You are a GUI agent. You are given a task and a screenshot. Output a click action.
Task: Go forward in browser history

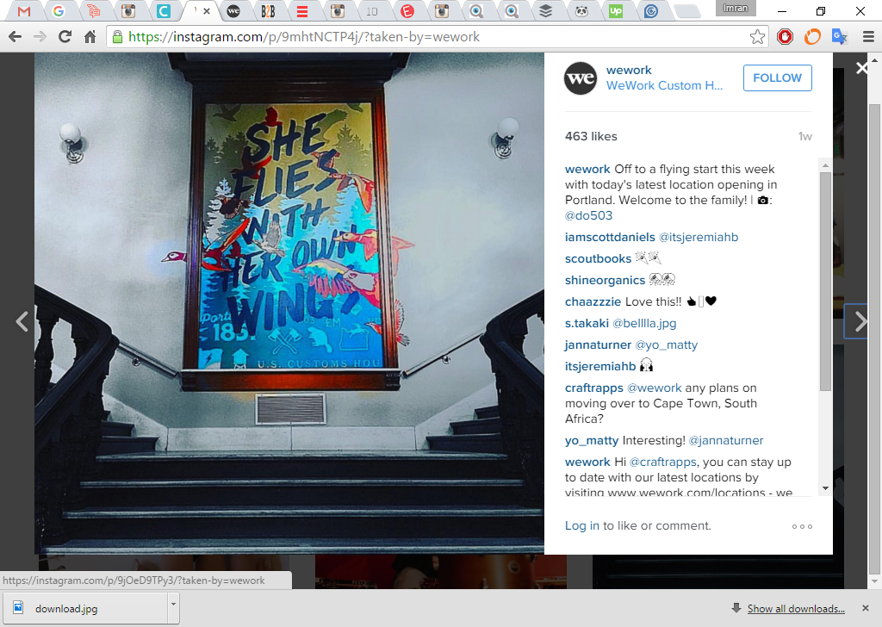point(40,37)
